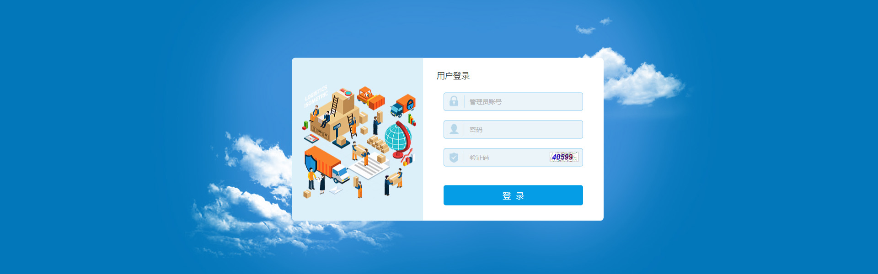Click the lock icon beside 管理员账号
Image resolution: width=878 pixels, height=274 pixels.
(x=454, y=101)
